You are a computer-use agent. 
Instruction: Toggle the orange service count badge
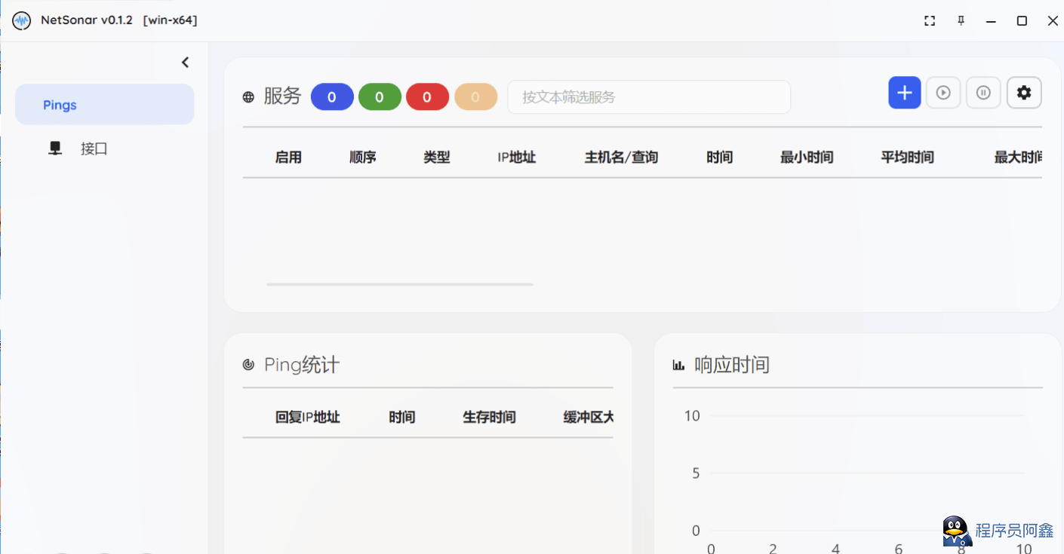pyautogui.click(x=475, y=97)
